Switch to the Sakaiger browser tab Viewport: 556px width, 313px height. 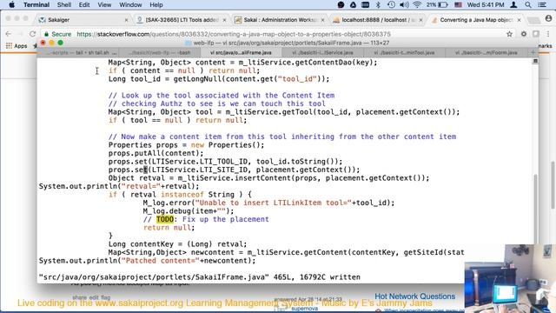coord(83,20)
